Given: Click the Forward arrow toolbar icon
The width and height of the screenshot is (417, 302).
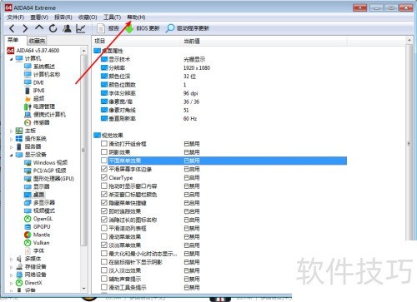Looking at the screenshot, I should point(25,28).
